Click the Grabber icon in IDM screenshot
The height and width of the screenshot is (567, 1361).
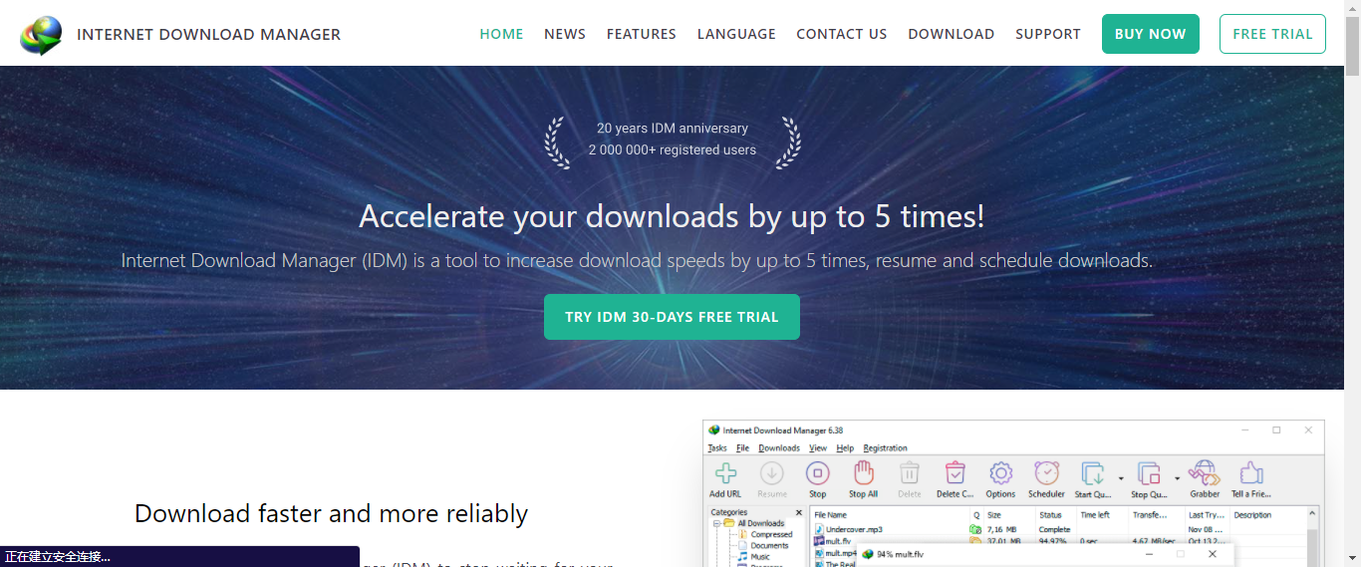(1205, 473)
